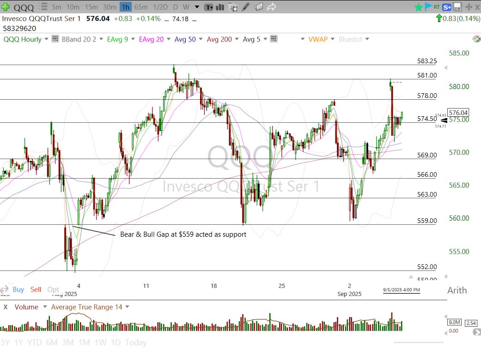Image resolution: width=481 pixels, height=348 pixels.
Task: Select the pencil drawing tool icon
Action: click(246, 7)
